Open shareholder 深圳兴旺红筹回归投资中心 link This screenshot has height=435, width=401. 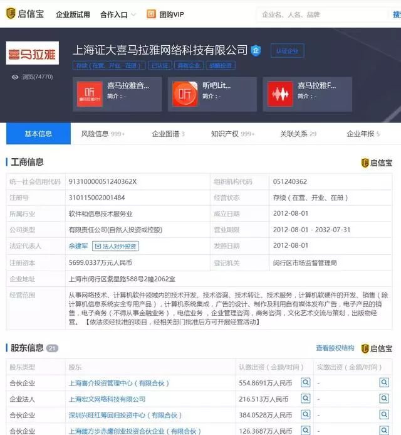coord(125,415)
